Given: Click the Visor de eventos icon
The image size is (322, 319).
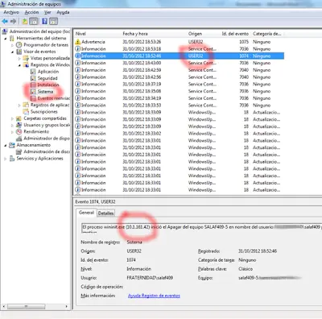Looking at the screenshot, I should point(19,52).
